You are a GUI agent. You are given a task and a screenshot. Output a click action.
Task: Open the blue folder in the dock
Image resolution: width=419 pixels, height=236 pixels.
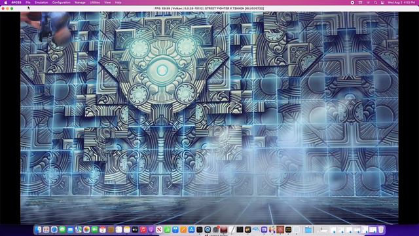coord(308,229)
